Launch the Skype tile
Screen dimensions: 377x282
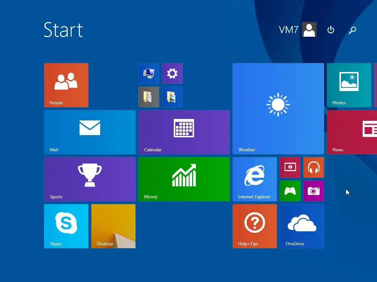[x=66, y=226]
